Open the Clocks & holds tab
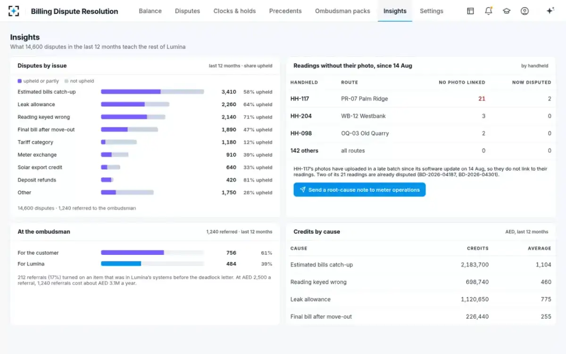This screenshot has height=354, width=566. pyautogui.click(x=234, y=11)
